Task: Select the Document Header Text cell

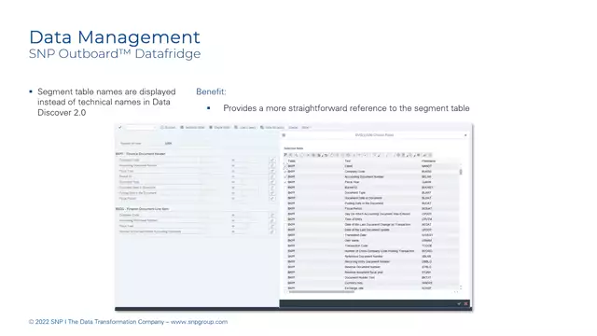Action: pos(359,278)
